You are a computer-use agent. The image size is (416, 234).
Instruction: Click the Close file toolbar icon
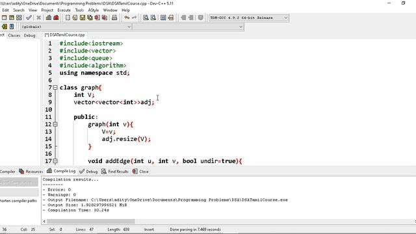tap(97, 18)
